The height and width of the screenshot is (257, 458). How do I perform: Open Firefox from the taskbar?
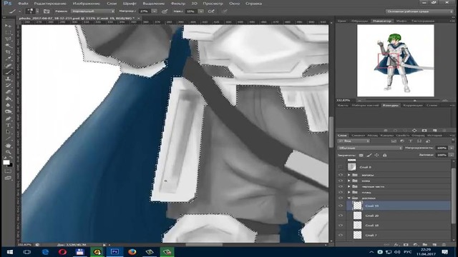(132, 252)
